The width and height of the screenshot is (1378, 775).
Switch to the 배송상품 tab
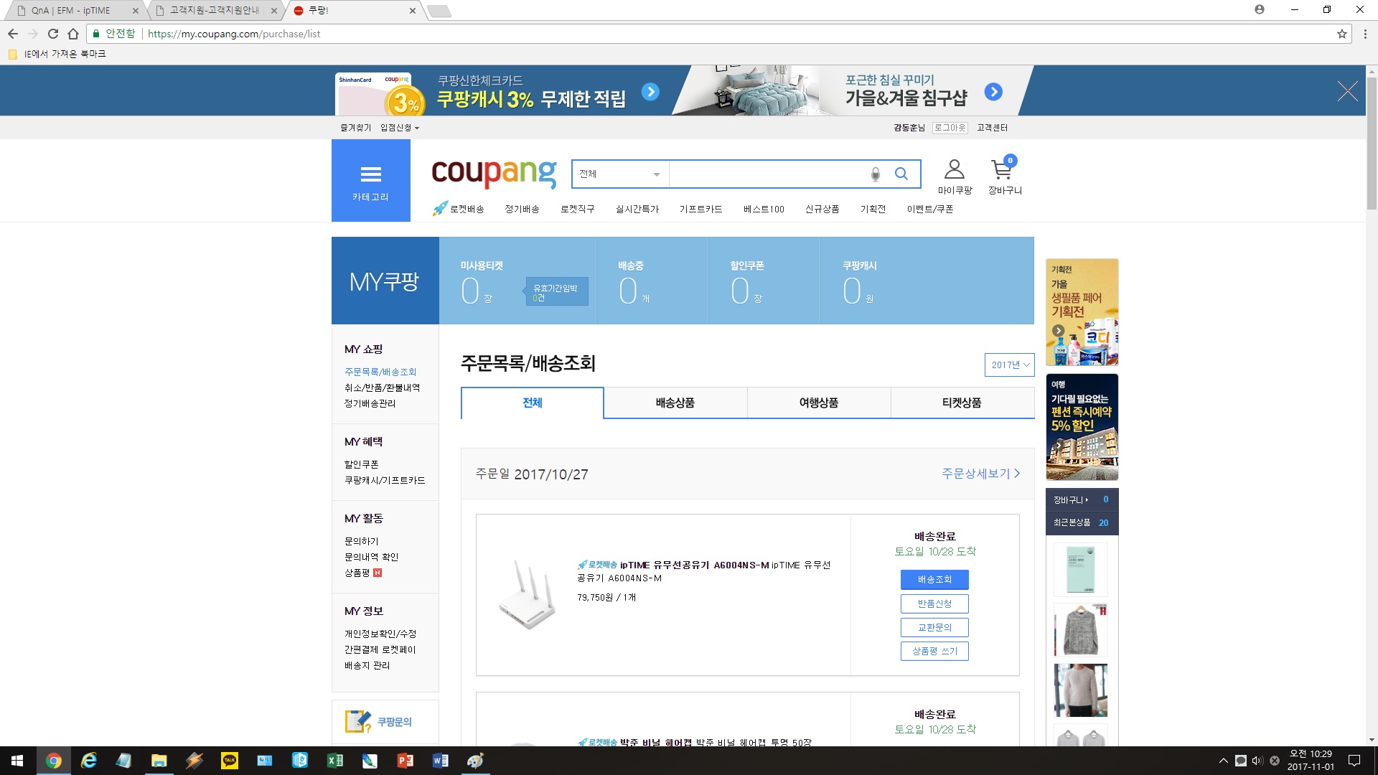[675, 403]
